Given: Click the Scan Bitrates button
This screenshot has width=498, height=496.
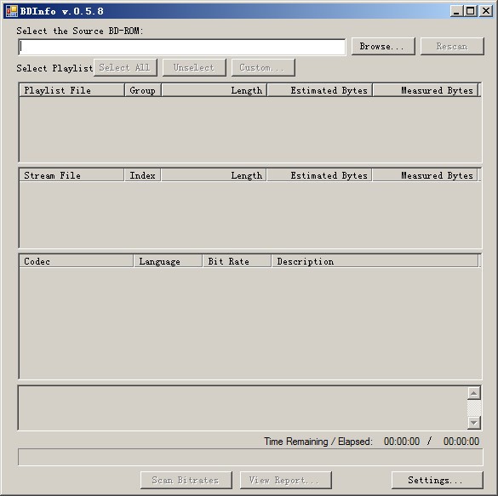Looking at the screenshot, I should [186, 480].
